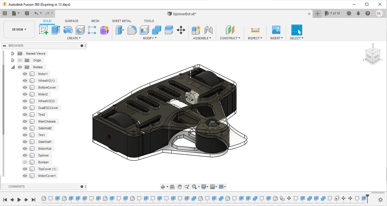The width and height of the screenshot is (387, 206).
Task: Select the Combine tool
Action: tap(157, 30)
